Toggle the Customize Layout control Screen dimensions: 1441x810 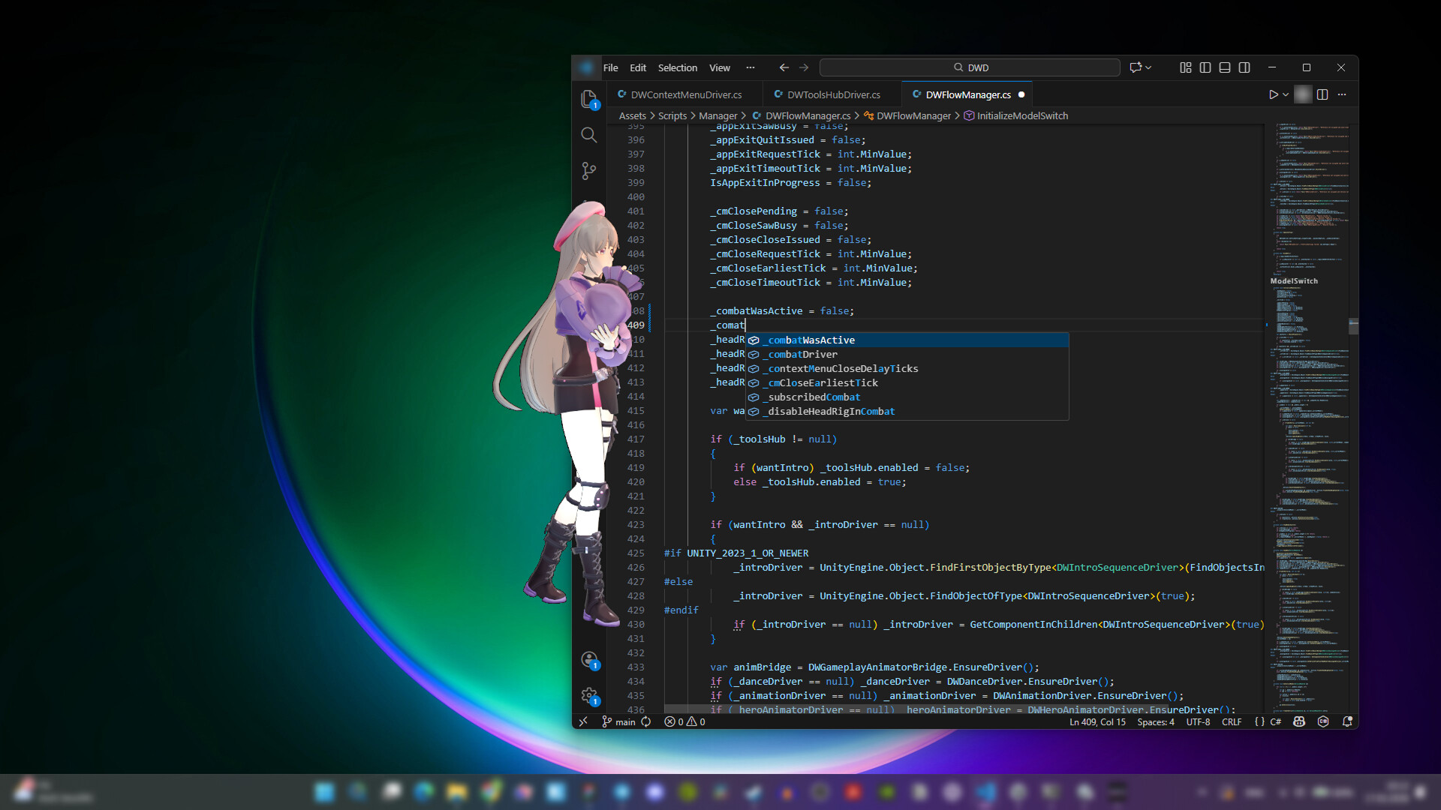tap(1186, 67)
